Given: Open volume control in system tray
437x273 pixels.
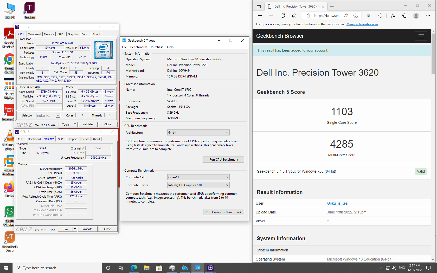Looking at the screenshot, I should pos(394,268).
